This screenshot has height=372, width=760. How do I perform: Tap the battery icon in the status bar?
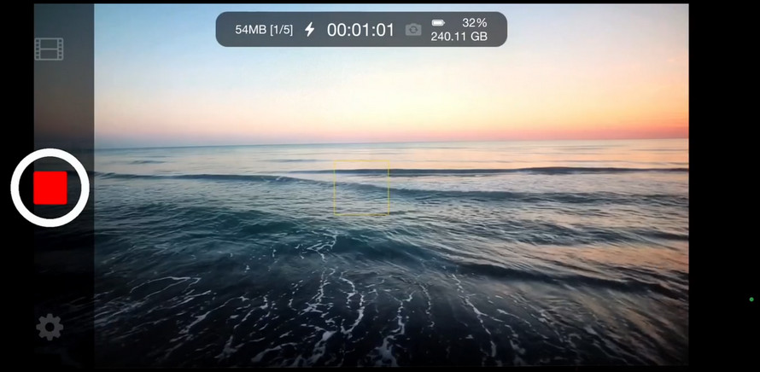click(438, 23)
